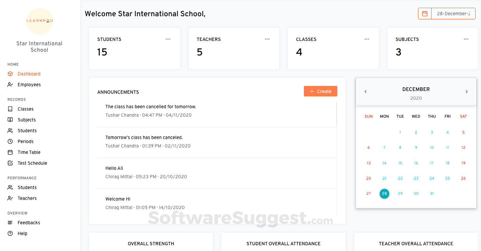481x251 pixels.
Task: Click the announcements list scrollbar
Action: 336,114
